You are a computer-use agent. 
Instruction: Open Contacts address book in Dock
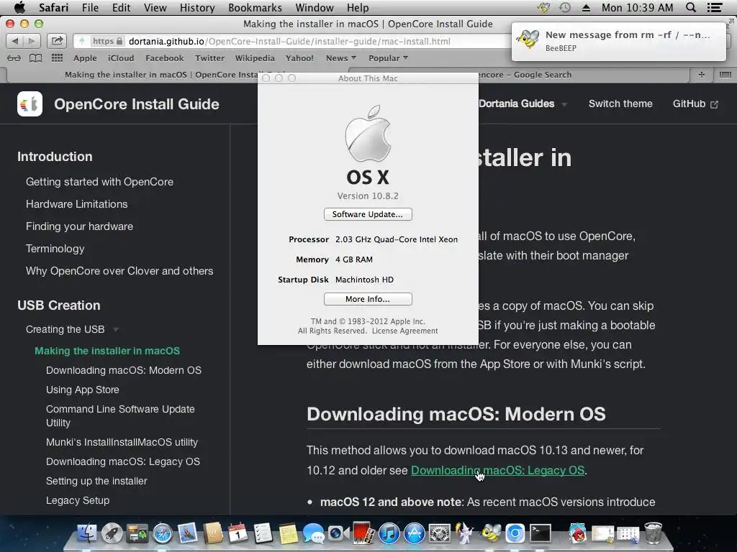click(213, 533)
